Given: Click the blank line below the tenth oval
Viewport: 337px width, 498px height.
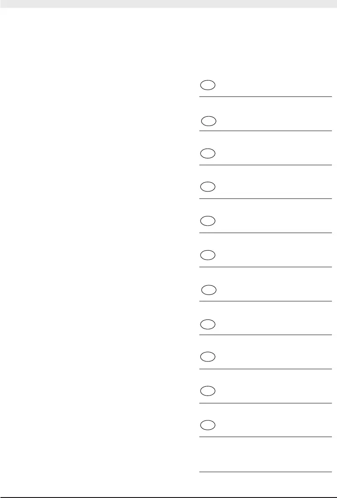Looking at the screenshot, I should [266, 403].
